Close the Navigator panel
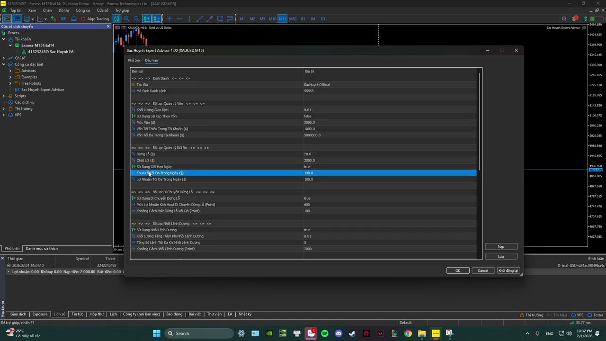Image resolution: width=606 pixels, height=341 pixels. click(x=108, y=27)
